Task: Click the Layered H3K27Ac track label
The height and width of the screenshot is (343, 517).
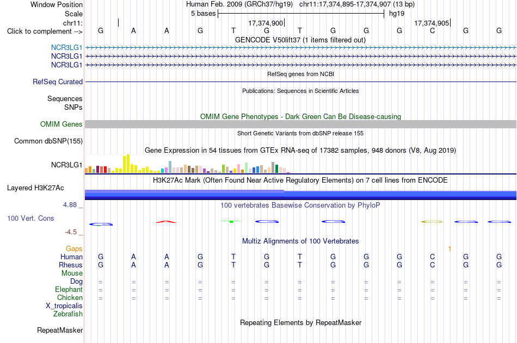Action: (x=35, y=188)
